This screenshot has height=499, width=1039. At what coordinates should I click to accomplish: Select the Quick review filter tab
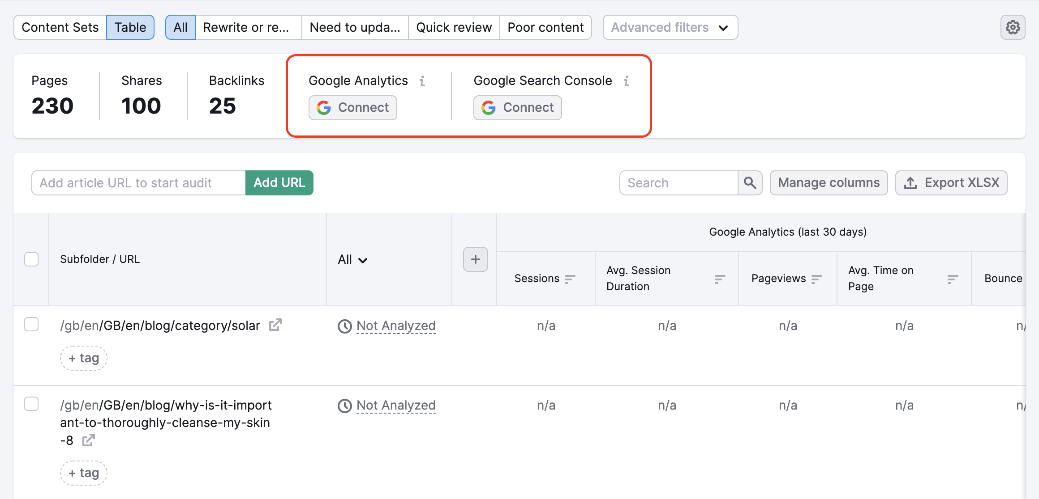point(454,27)
